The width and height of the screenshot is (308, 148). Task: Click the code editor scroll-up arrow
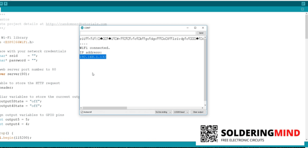click(306, 13)
